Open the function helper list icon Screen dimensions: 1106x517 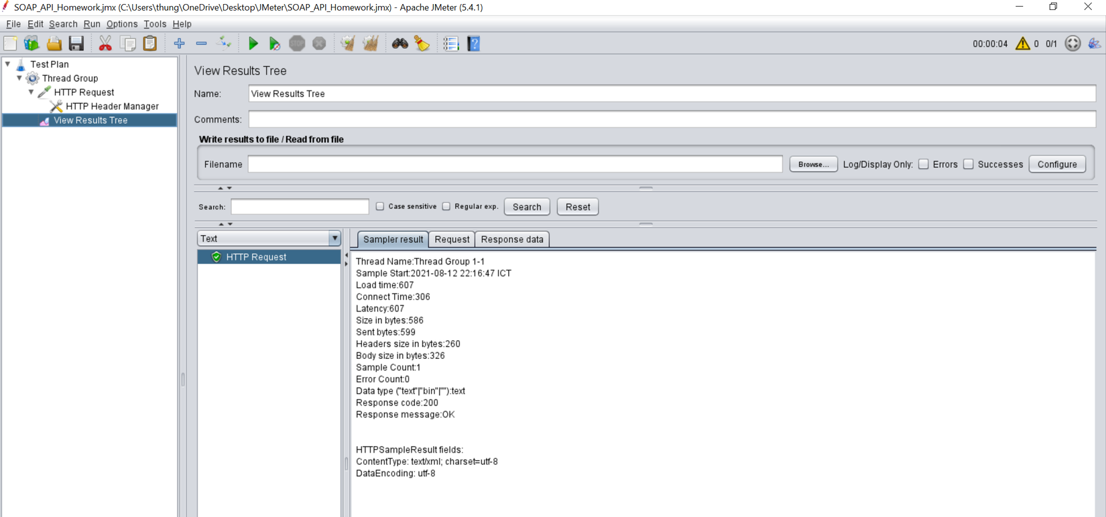450,44
